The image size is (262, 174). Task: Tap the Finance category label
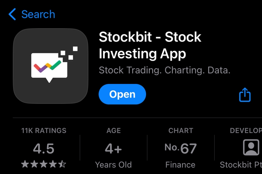coord(180,164)
